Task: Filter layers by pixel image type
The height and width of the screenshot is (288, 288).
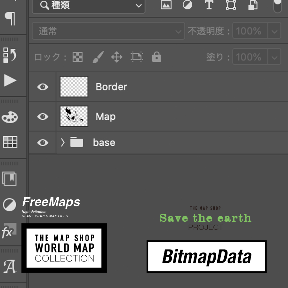Action: (166, 5)
